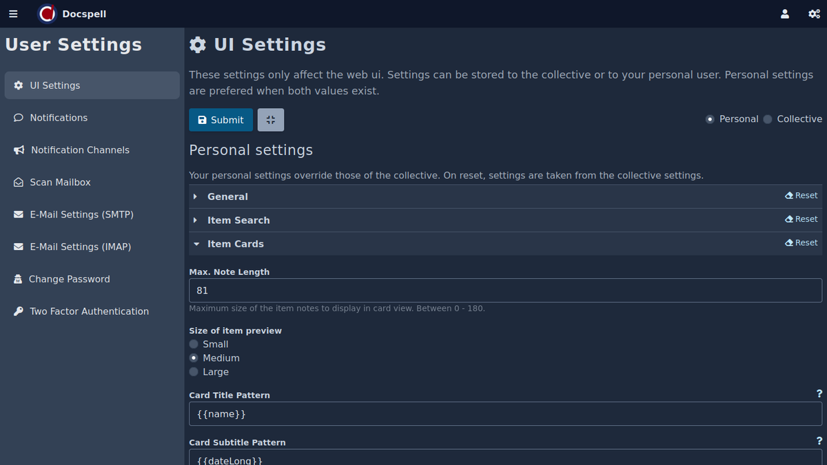Open the settings cogs icon in header
Image resolution: width=827 pixels, height=465 pixels.
pos(814,14)
